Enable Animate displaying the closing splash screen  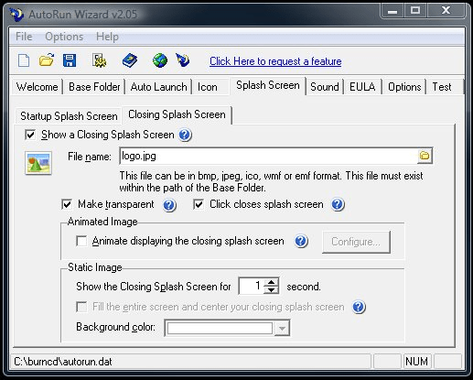click(x=81, y=241)
